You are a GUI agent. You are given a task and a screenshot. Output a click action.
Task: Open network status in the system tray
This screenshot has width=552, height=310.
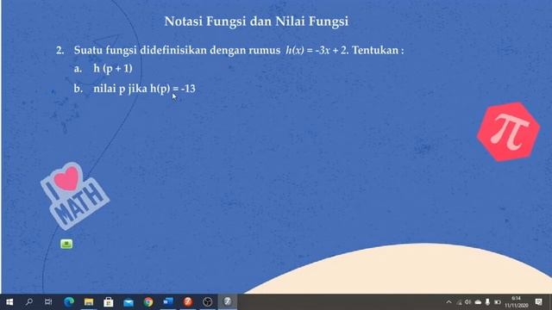[x=459, y=302]
